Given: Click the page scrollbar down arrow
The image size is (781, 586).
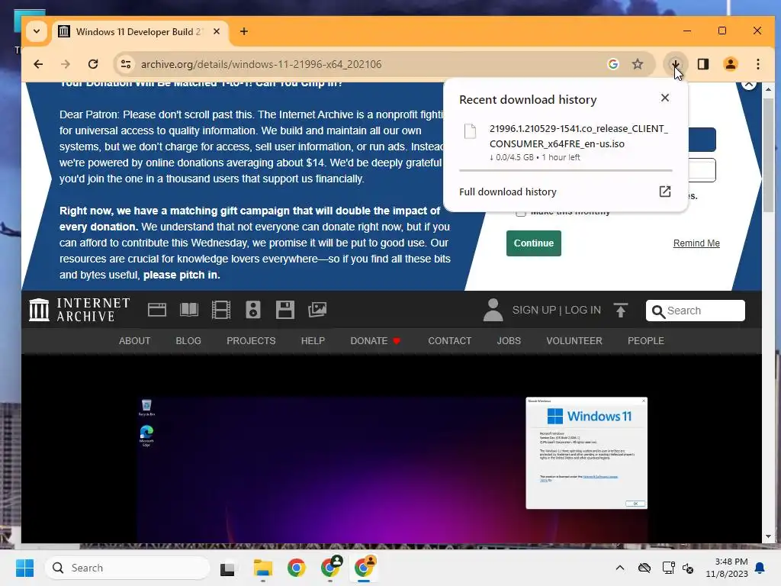Looking at the screenshot, I should tap(768, 536).
